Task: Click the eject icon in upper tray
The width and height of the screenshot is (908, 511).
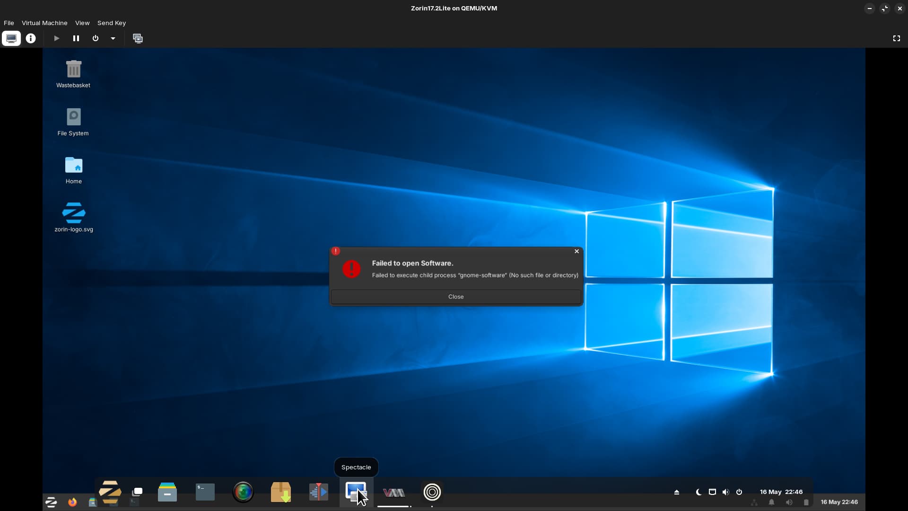Action: [x=677, y=492]
